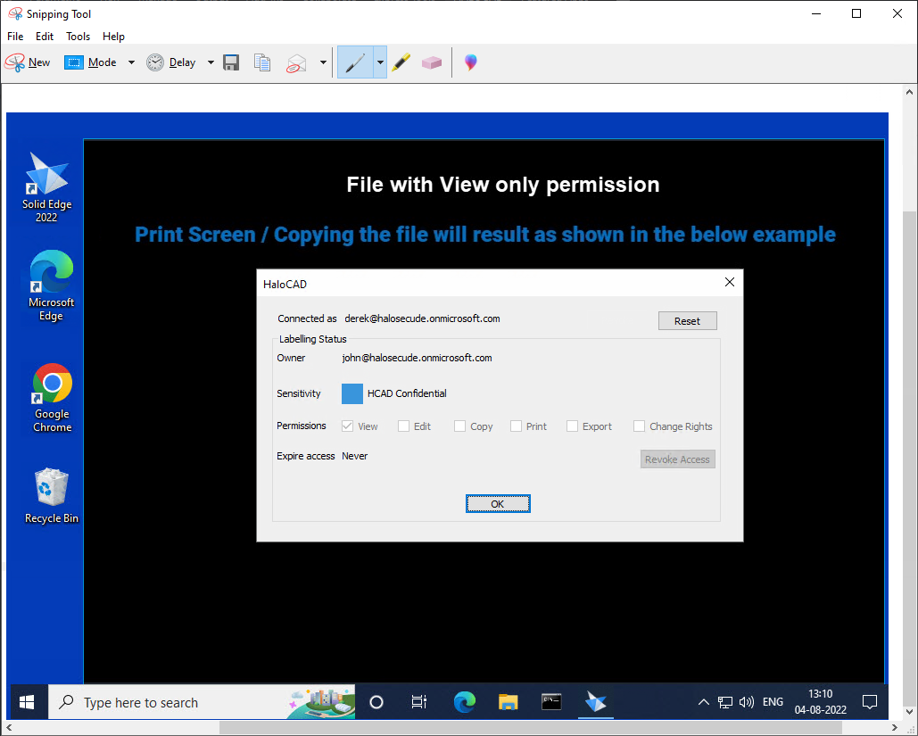Select the Eraser tool

(432, 62)
